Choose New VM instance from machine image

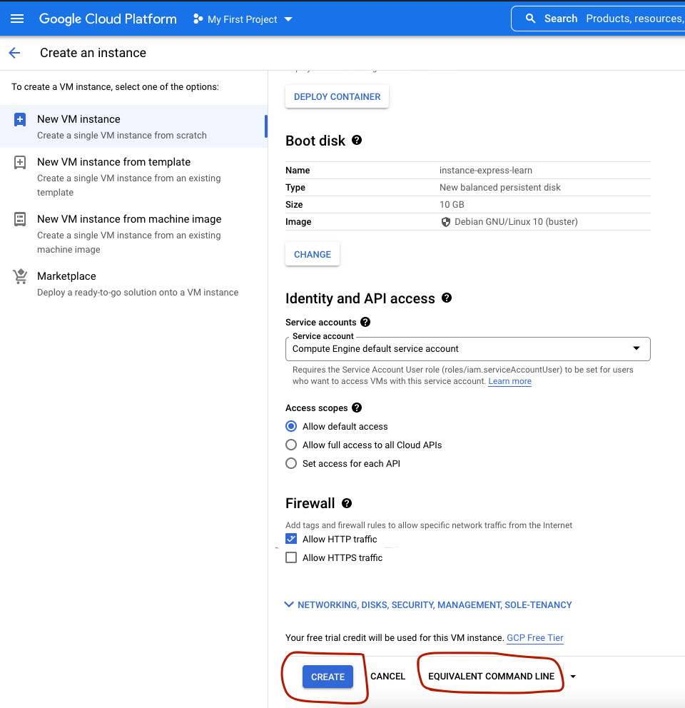(x=133, y=233)
